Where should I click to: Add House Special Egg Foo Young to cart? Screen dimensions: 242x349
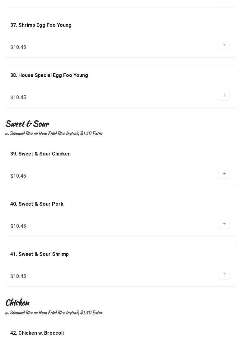click(224, 95)
